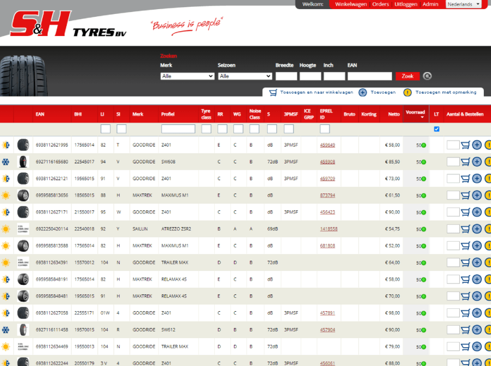The width and height of the screenshot is (491, 366).
Task: Add EAN 6938112627171 to cart icon
Action: point(465,212)
